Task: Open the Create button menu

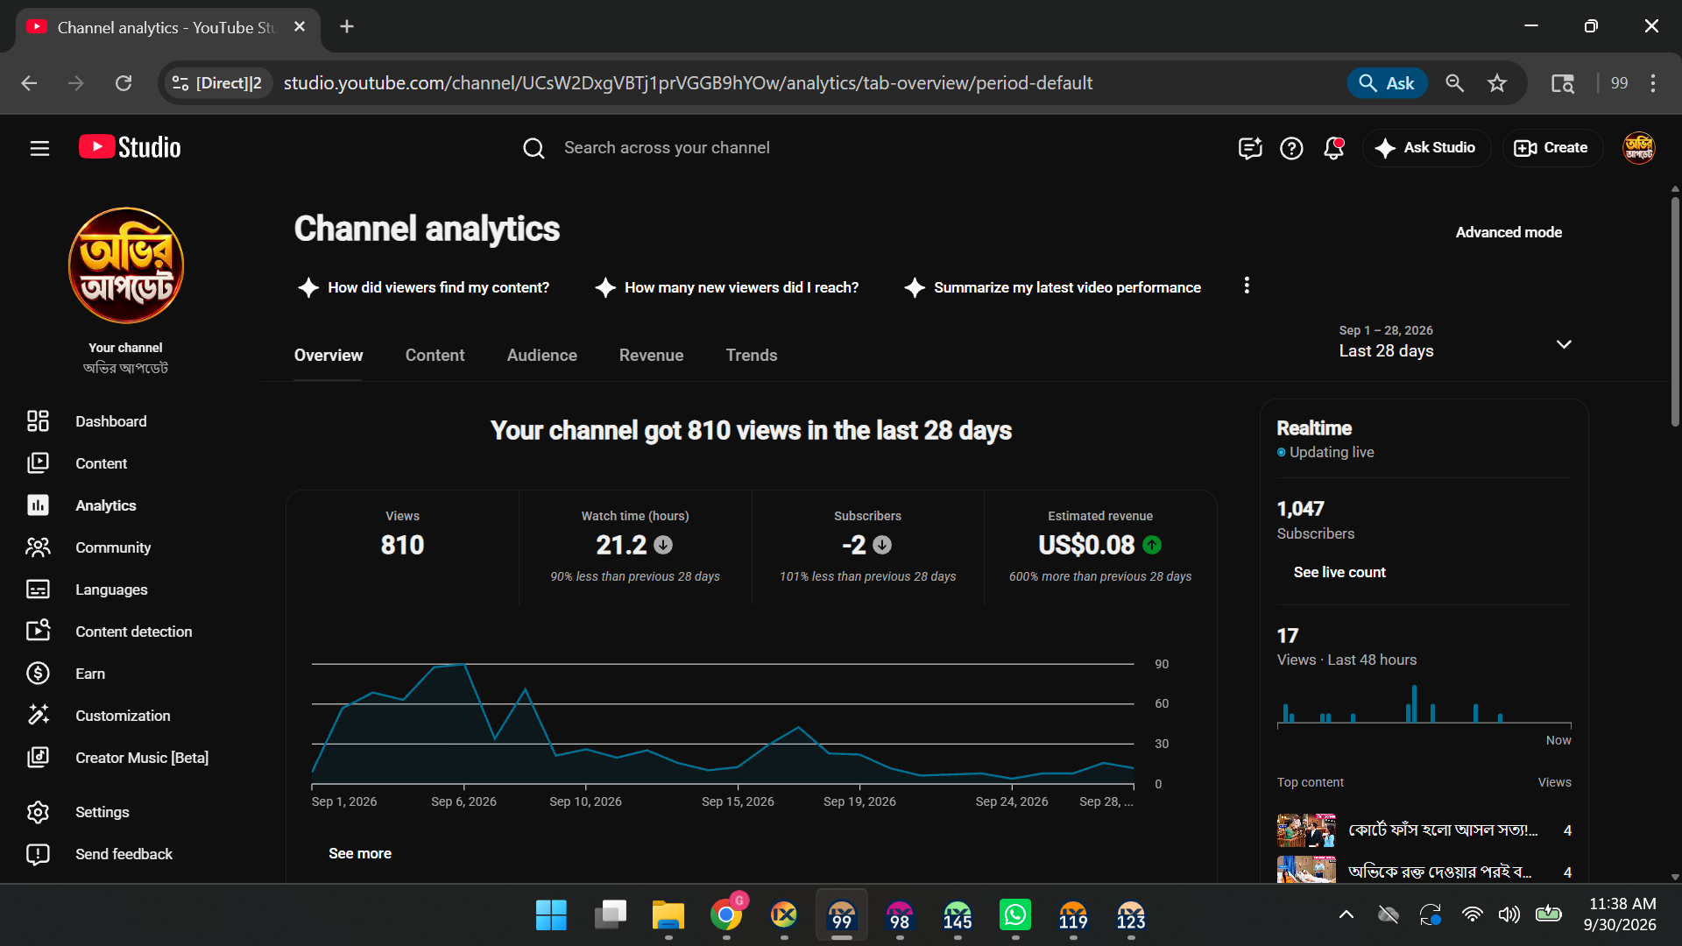Action: coord(1551,148)
